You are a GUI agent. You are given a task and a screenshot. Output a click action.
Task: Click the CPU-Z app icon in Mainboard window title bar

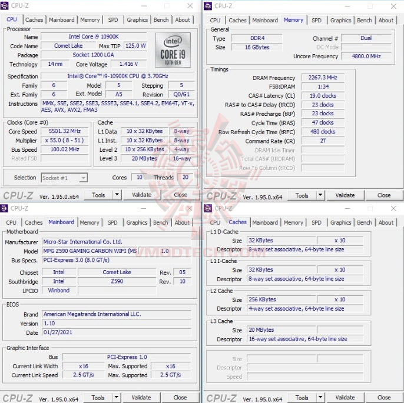[x=4, y=208]
